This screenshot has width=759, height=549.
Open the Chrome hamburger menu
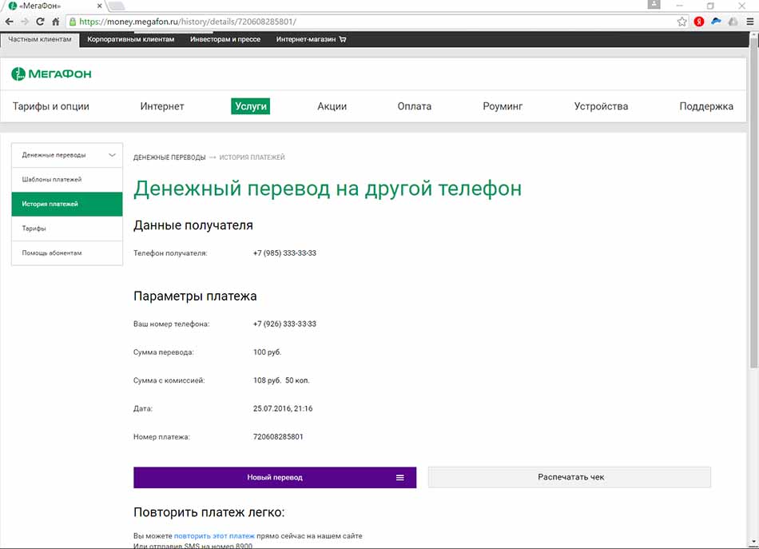coord(749,22)
